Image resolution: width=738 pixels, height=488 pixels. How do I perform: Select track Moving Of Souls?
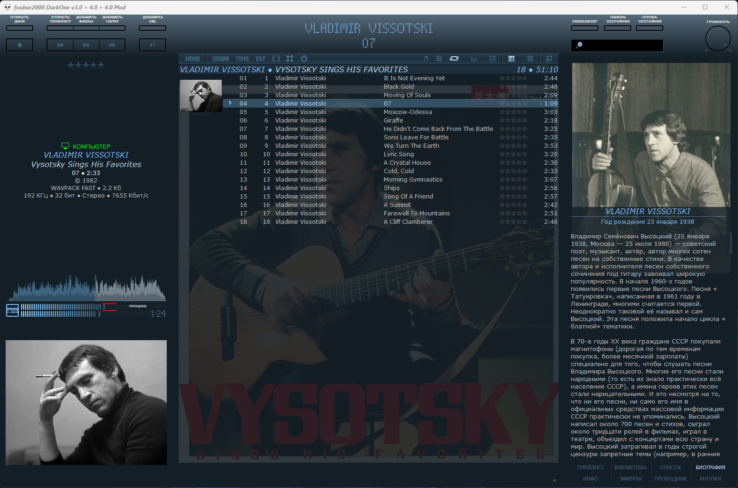coord(391,95)
